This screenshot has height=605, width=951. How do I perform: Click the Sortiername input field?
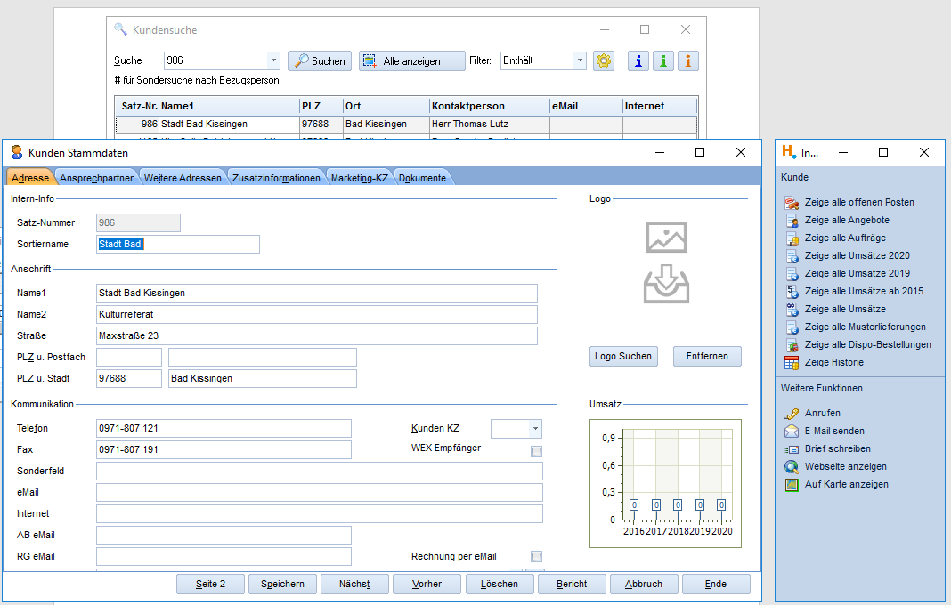pos(178,245)
